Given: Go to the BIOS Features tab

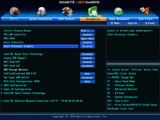Looking at the screenshot, I should click(67, 19).
